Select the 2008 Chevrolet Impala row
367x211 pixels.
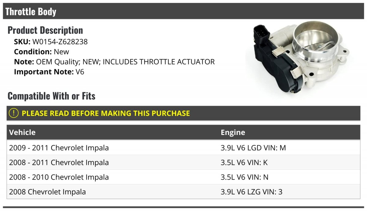pyautogui.click(x=47, y=192)
